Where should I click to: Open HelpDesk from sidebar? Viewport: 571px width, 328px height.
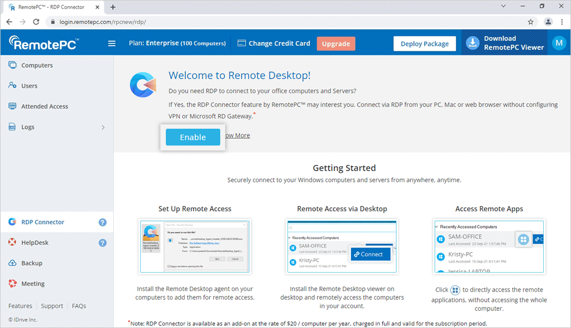pyautogui.click(x=35, y=243)
